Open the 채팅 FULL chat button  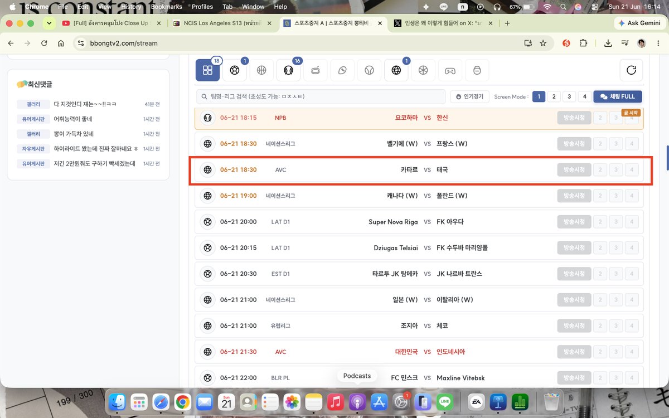618,96
